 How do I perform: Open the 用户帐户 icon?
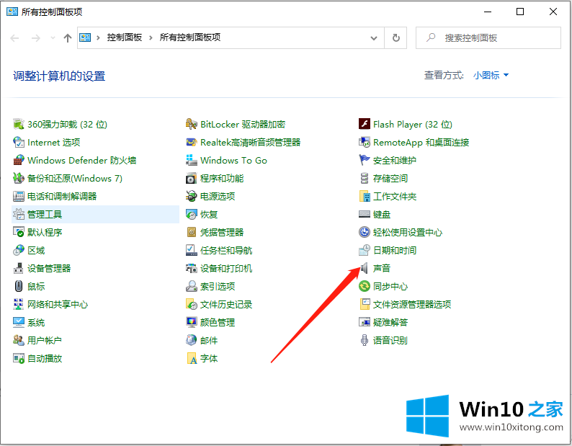pyautogui.click(x=19, y=340)
